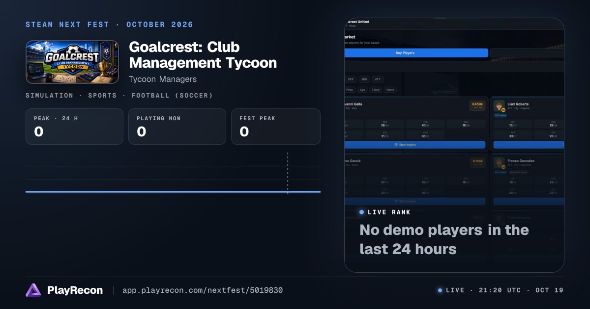Sort the player list by Price

click(x=350, y=90)
